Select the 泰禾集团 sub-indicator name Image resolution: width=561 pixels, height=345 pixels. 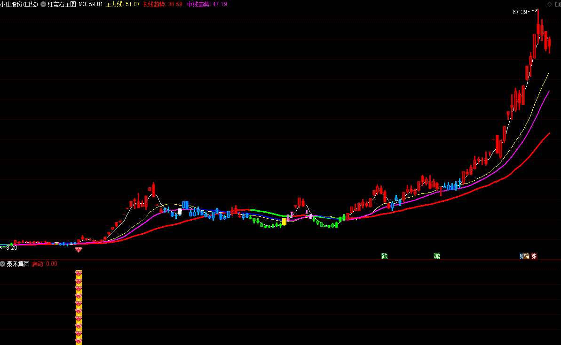(x=18, y=264)
